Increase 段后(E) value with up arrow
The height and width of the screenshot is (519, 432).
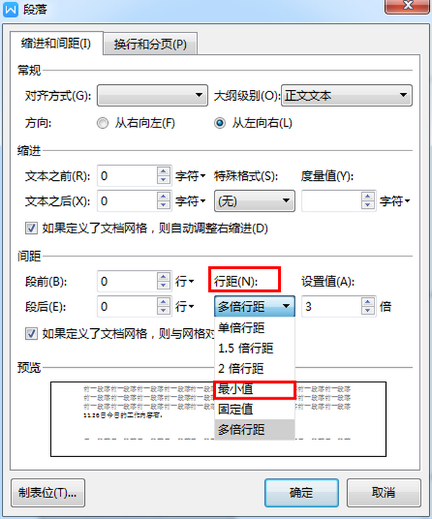pos(163,302)
